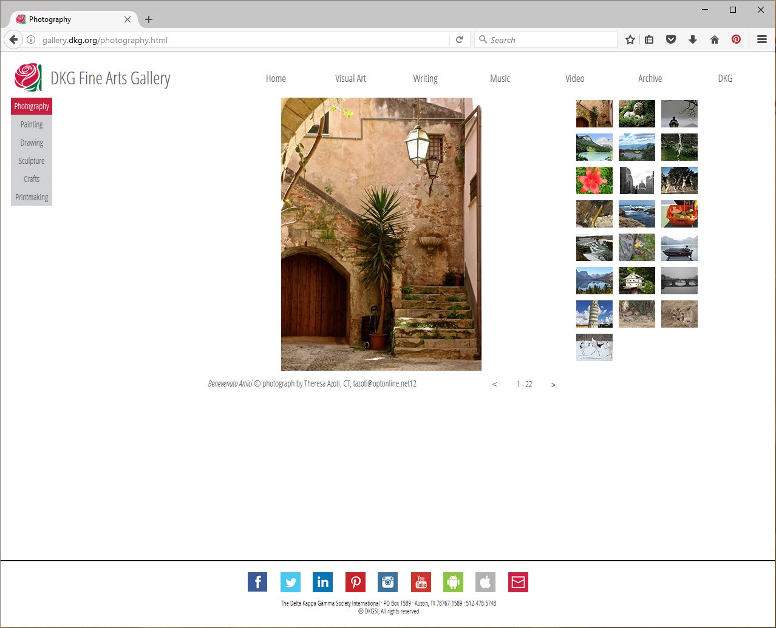Open the Music menu item
Image resolution: width=776 pixels, height=628 pixels.
(500, 78)
